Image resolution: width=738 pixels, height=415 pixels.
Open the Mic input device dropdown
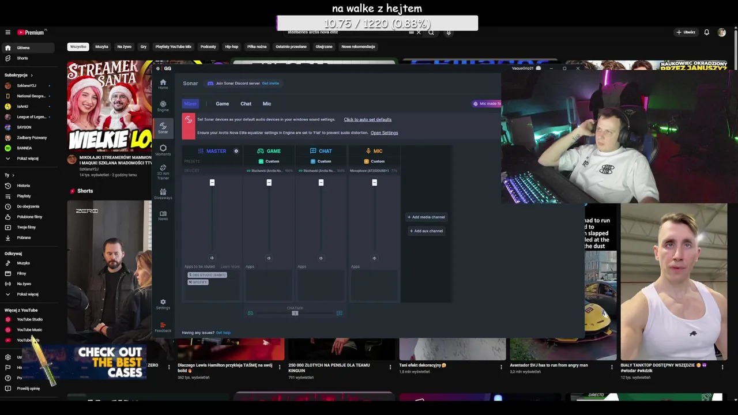coord(374,171)
